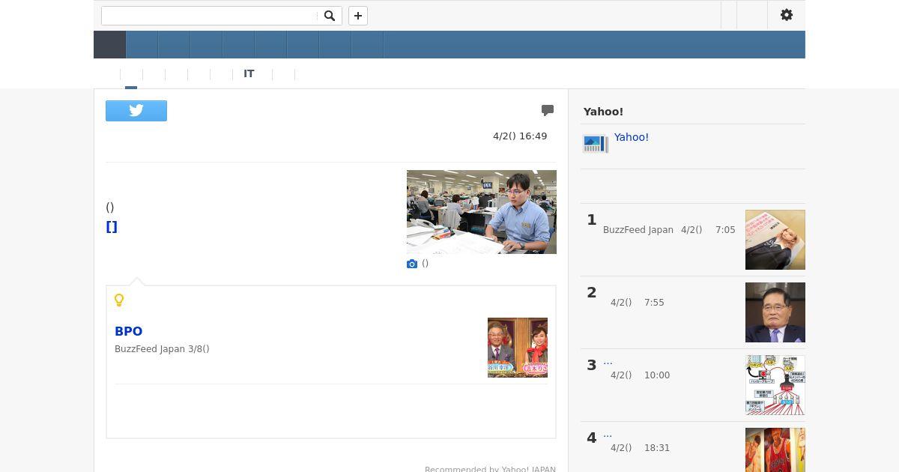This screenshot has width=899, height=472.
Task: Click the "Recommended by Yahoo! JAPAN" text
Action: coord(490,469)
